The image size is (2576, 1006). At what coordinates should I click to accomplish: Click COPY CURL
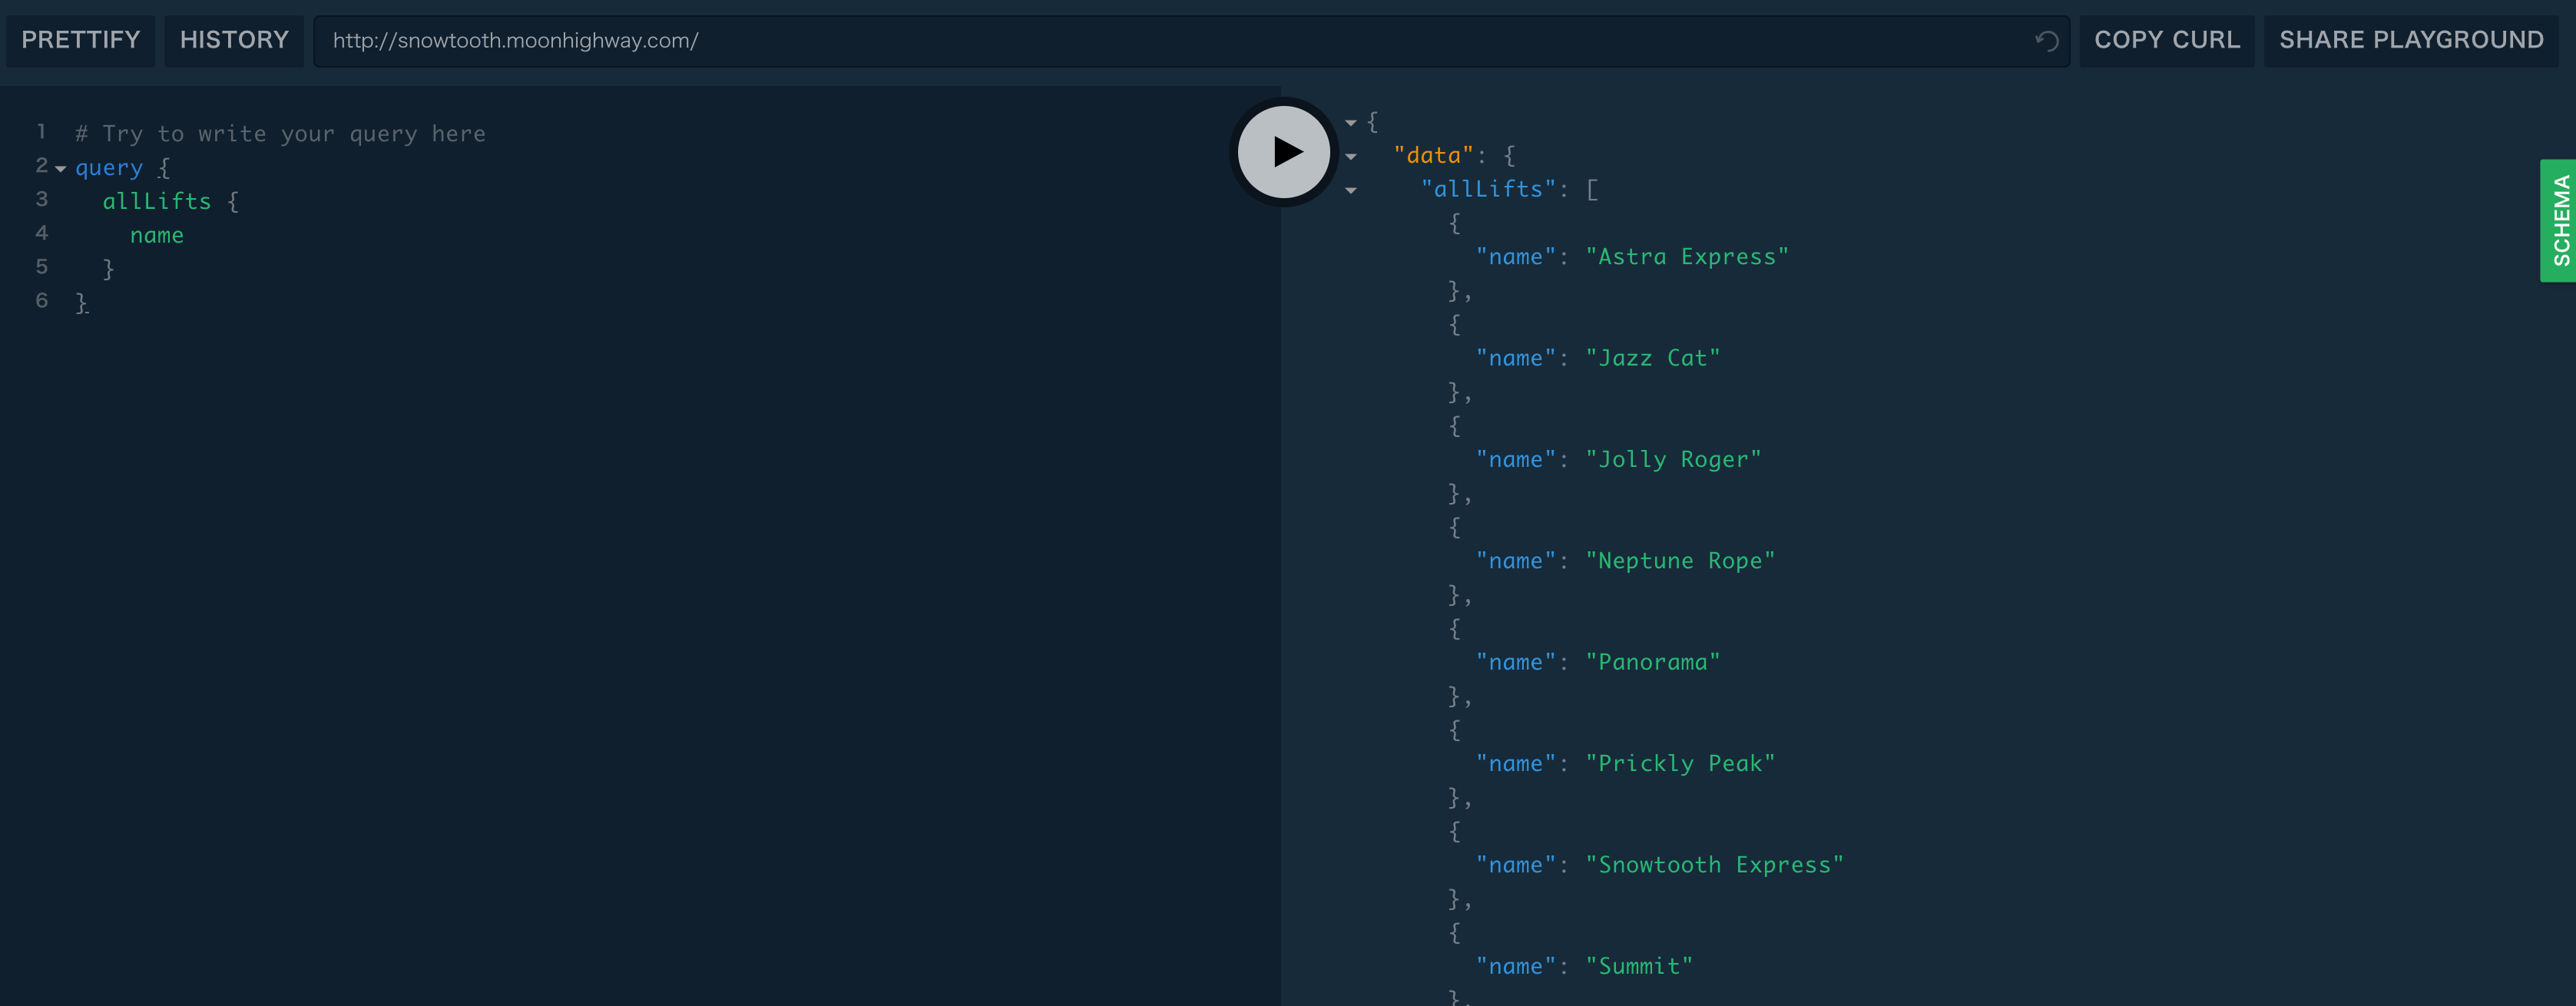pyautogui.click(x=2166, y=40)
